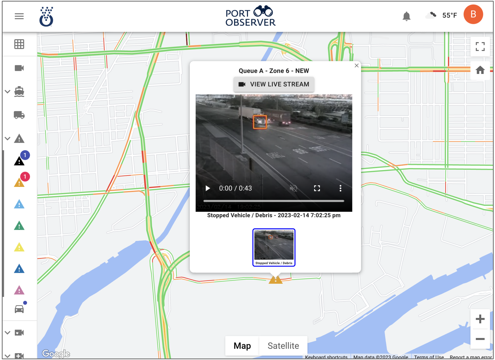Toggle the black alert triangle filter
This screenshot has width=495, height=360.
[19, 161]
